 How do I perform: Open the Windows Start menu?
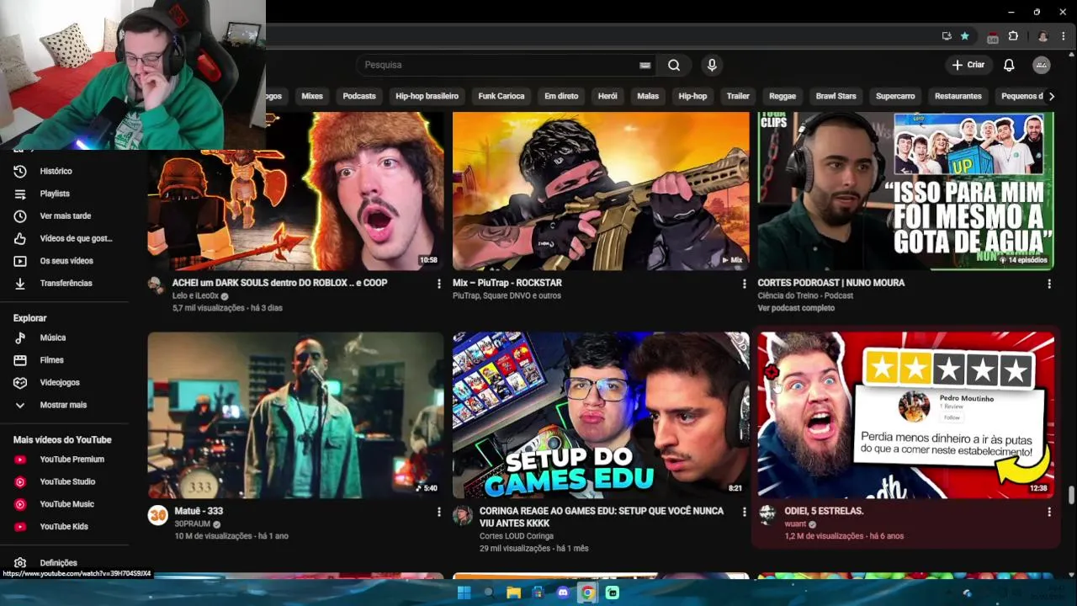click(x=464, y=593)
